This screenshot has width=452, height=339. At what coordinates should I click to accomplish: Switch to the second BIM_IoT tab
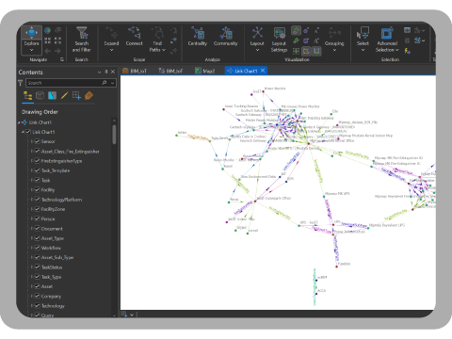170,71
